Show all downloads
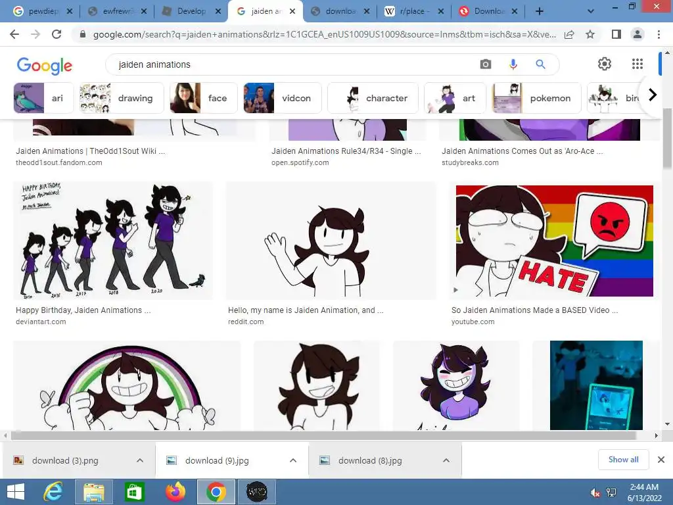 (623, 460)
